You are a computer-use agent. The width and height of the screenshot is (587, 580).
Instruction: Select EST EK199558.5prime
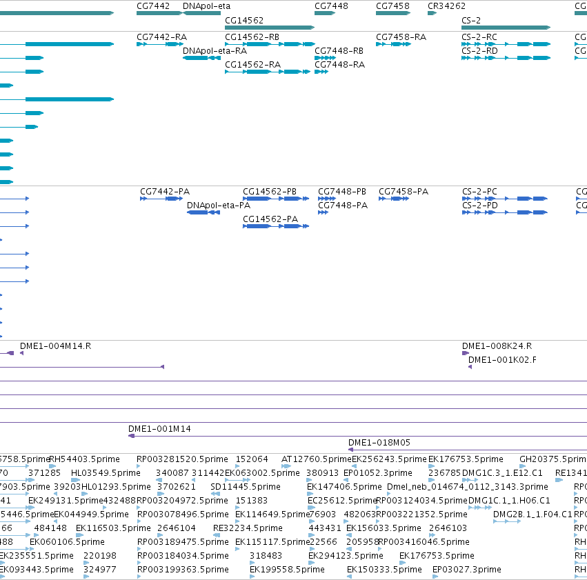[x=287, y=570]
